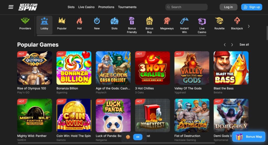This screenshot has height=145, width=268.
Task: Click the 'Rise of Olympus 100' title text
Action: tap(31, 88)
